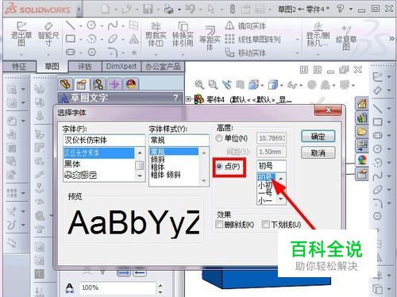Select the Line sketch tool in ribbon

click(71, 25)
